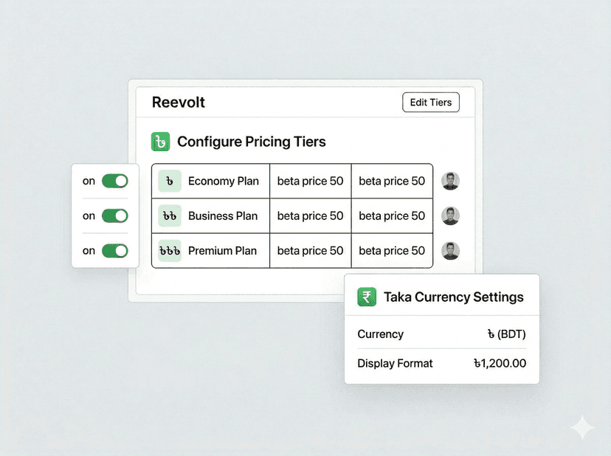Viewport: 611px width, 456px height.
Task: Click last beta price 50 cell in Business row
Action: [392, 215]
